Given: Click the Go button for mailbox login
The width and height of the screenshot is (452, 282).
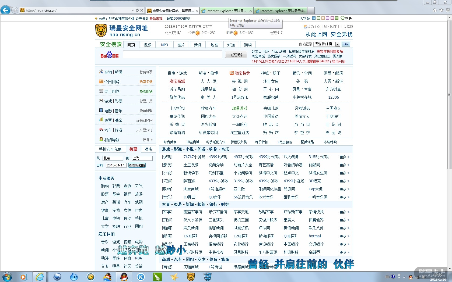Looking at the screenshot, I should pyautogui.click(x=346, y=44).
